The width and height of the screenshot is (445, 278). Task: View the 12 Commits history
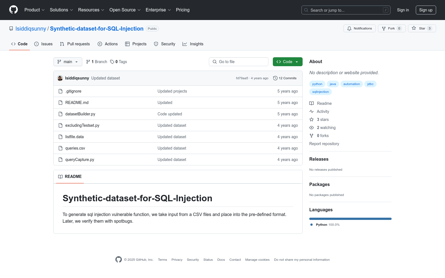pos(285,78)
